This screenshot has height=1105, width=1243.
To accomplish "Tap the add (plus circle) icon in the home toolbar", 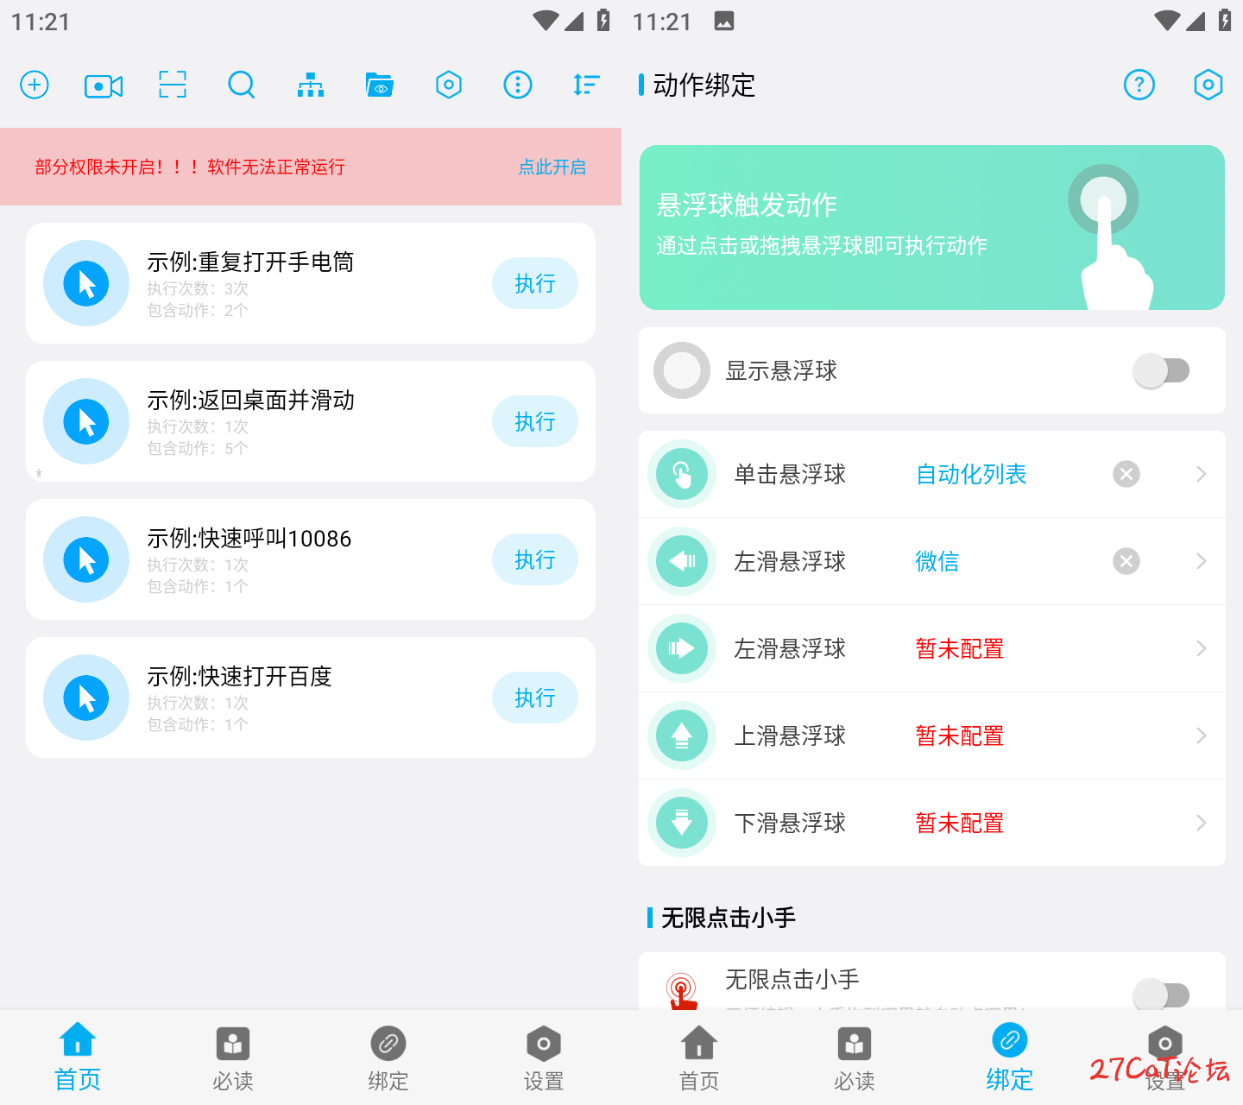I will (x=35, y=85).
